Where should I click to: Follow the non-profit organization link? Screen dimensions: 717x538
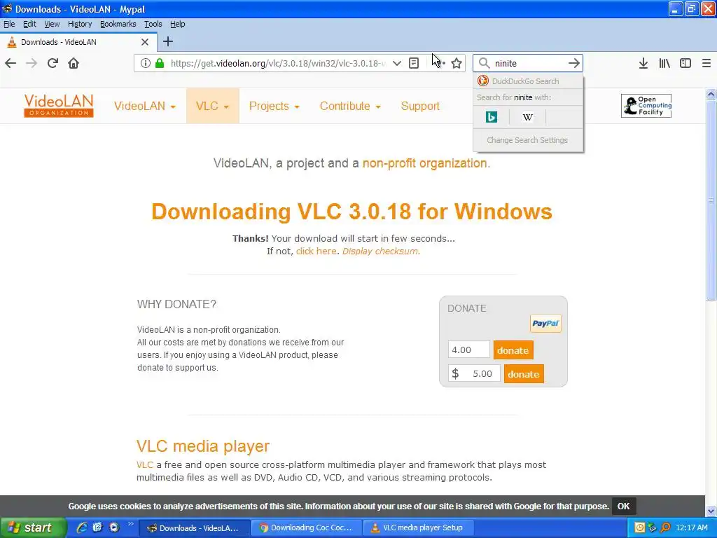pyautogui.click(x=425, y=163)
